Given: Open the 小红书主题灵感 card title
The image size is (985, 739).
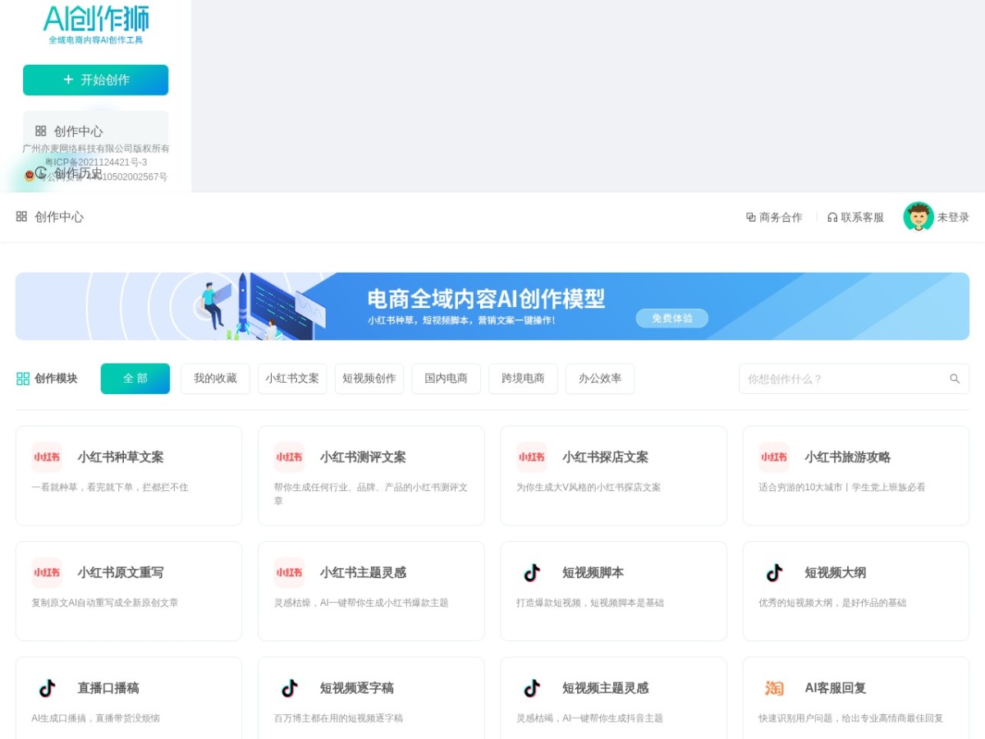Looking at the screenshot, I should [x=363, y=572].
